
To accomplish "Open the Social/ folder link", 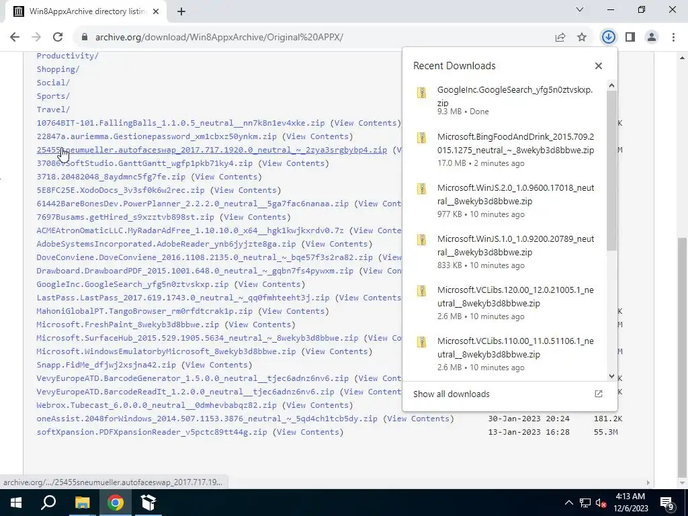I will [53, 83].
